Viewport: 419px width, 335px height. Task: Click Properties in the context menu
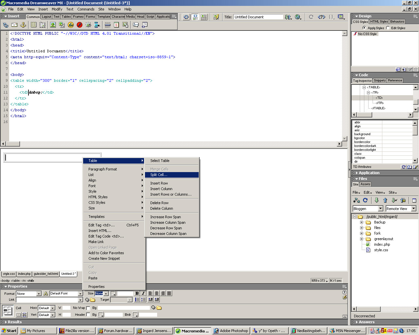point(114,287)
